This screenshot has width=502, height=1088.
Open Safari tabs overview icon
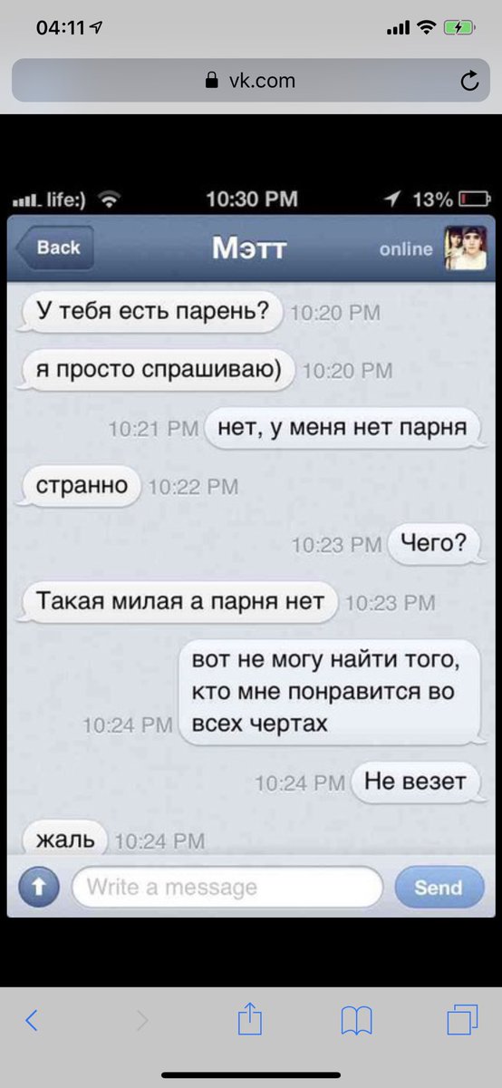(x=462, y=1020)
